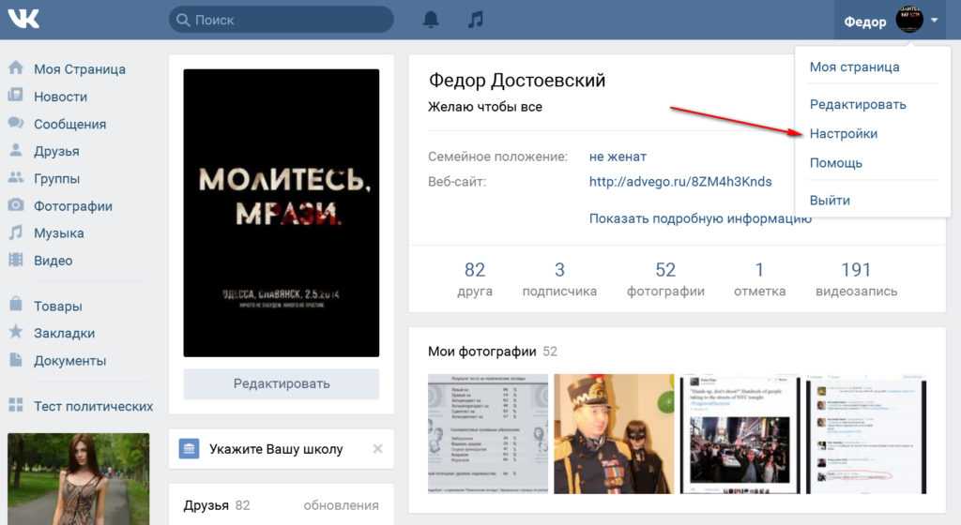
Task: Open the music note icon in header
Action: [476, 20]
